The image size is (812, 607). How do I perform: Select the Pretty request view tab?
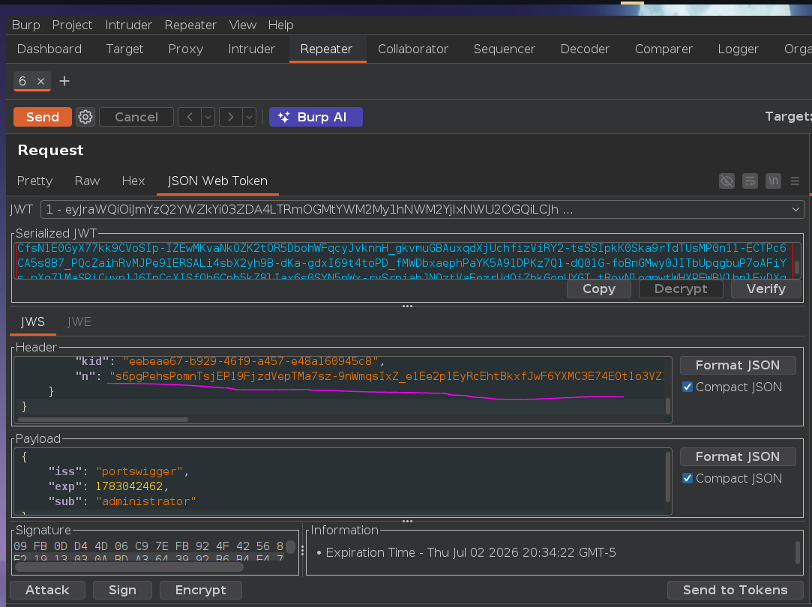click(34, 181)
